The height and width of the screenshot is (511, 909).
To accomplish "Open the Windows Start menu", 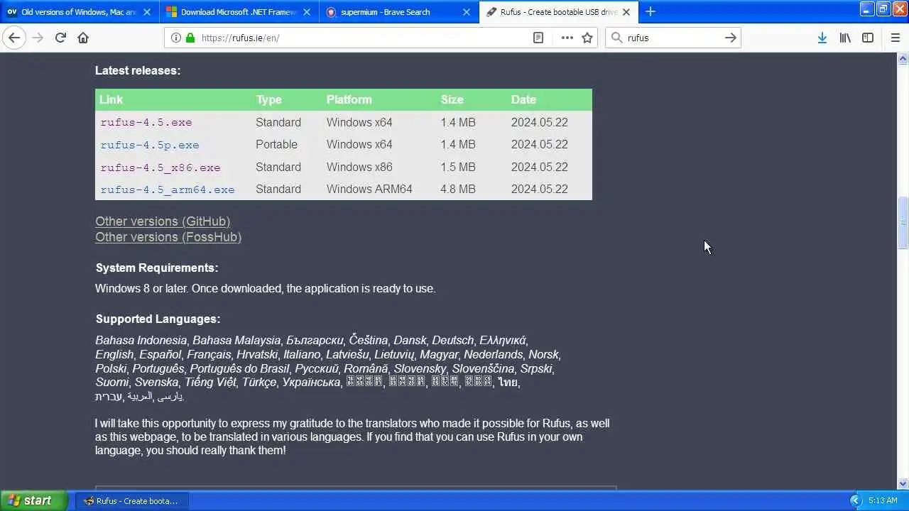I will (33, 500).
